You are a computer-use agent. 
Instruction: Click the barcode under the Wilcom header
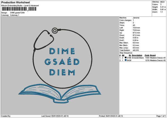click(x=19, y=9)
